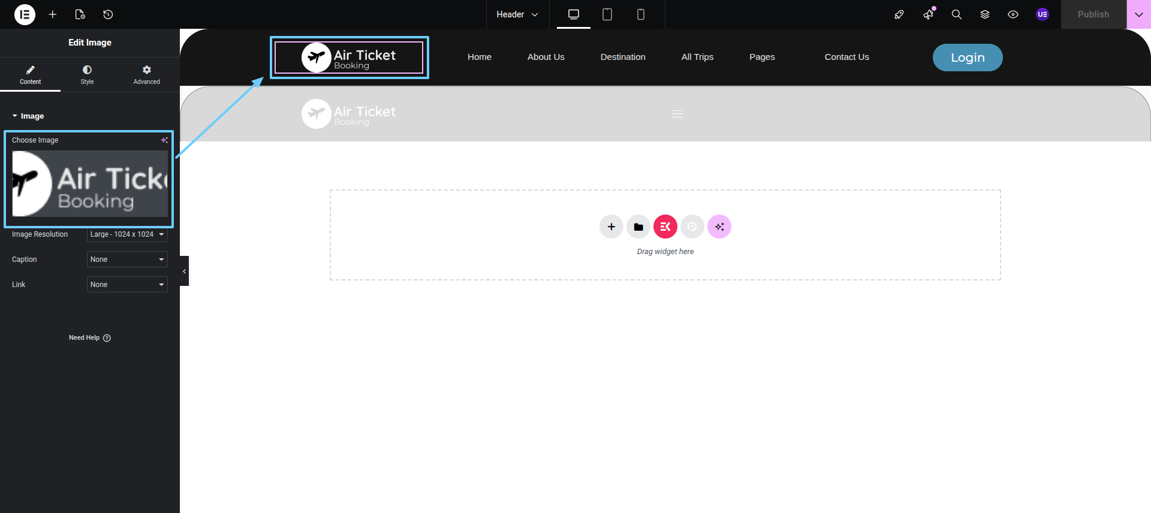This screenshot has width=1151, height=513.
Task: Open the Finder search icon
Action: pyautogui.click(x=956, y=14)
